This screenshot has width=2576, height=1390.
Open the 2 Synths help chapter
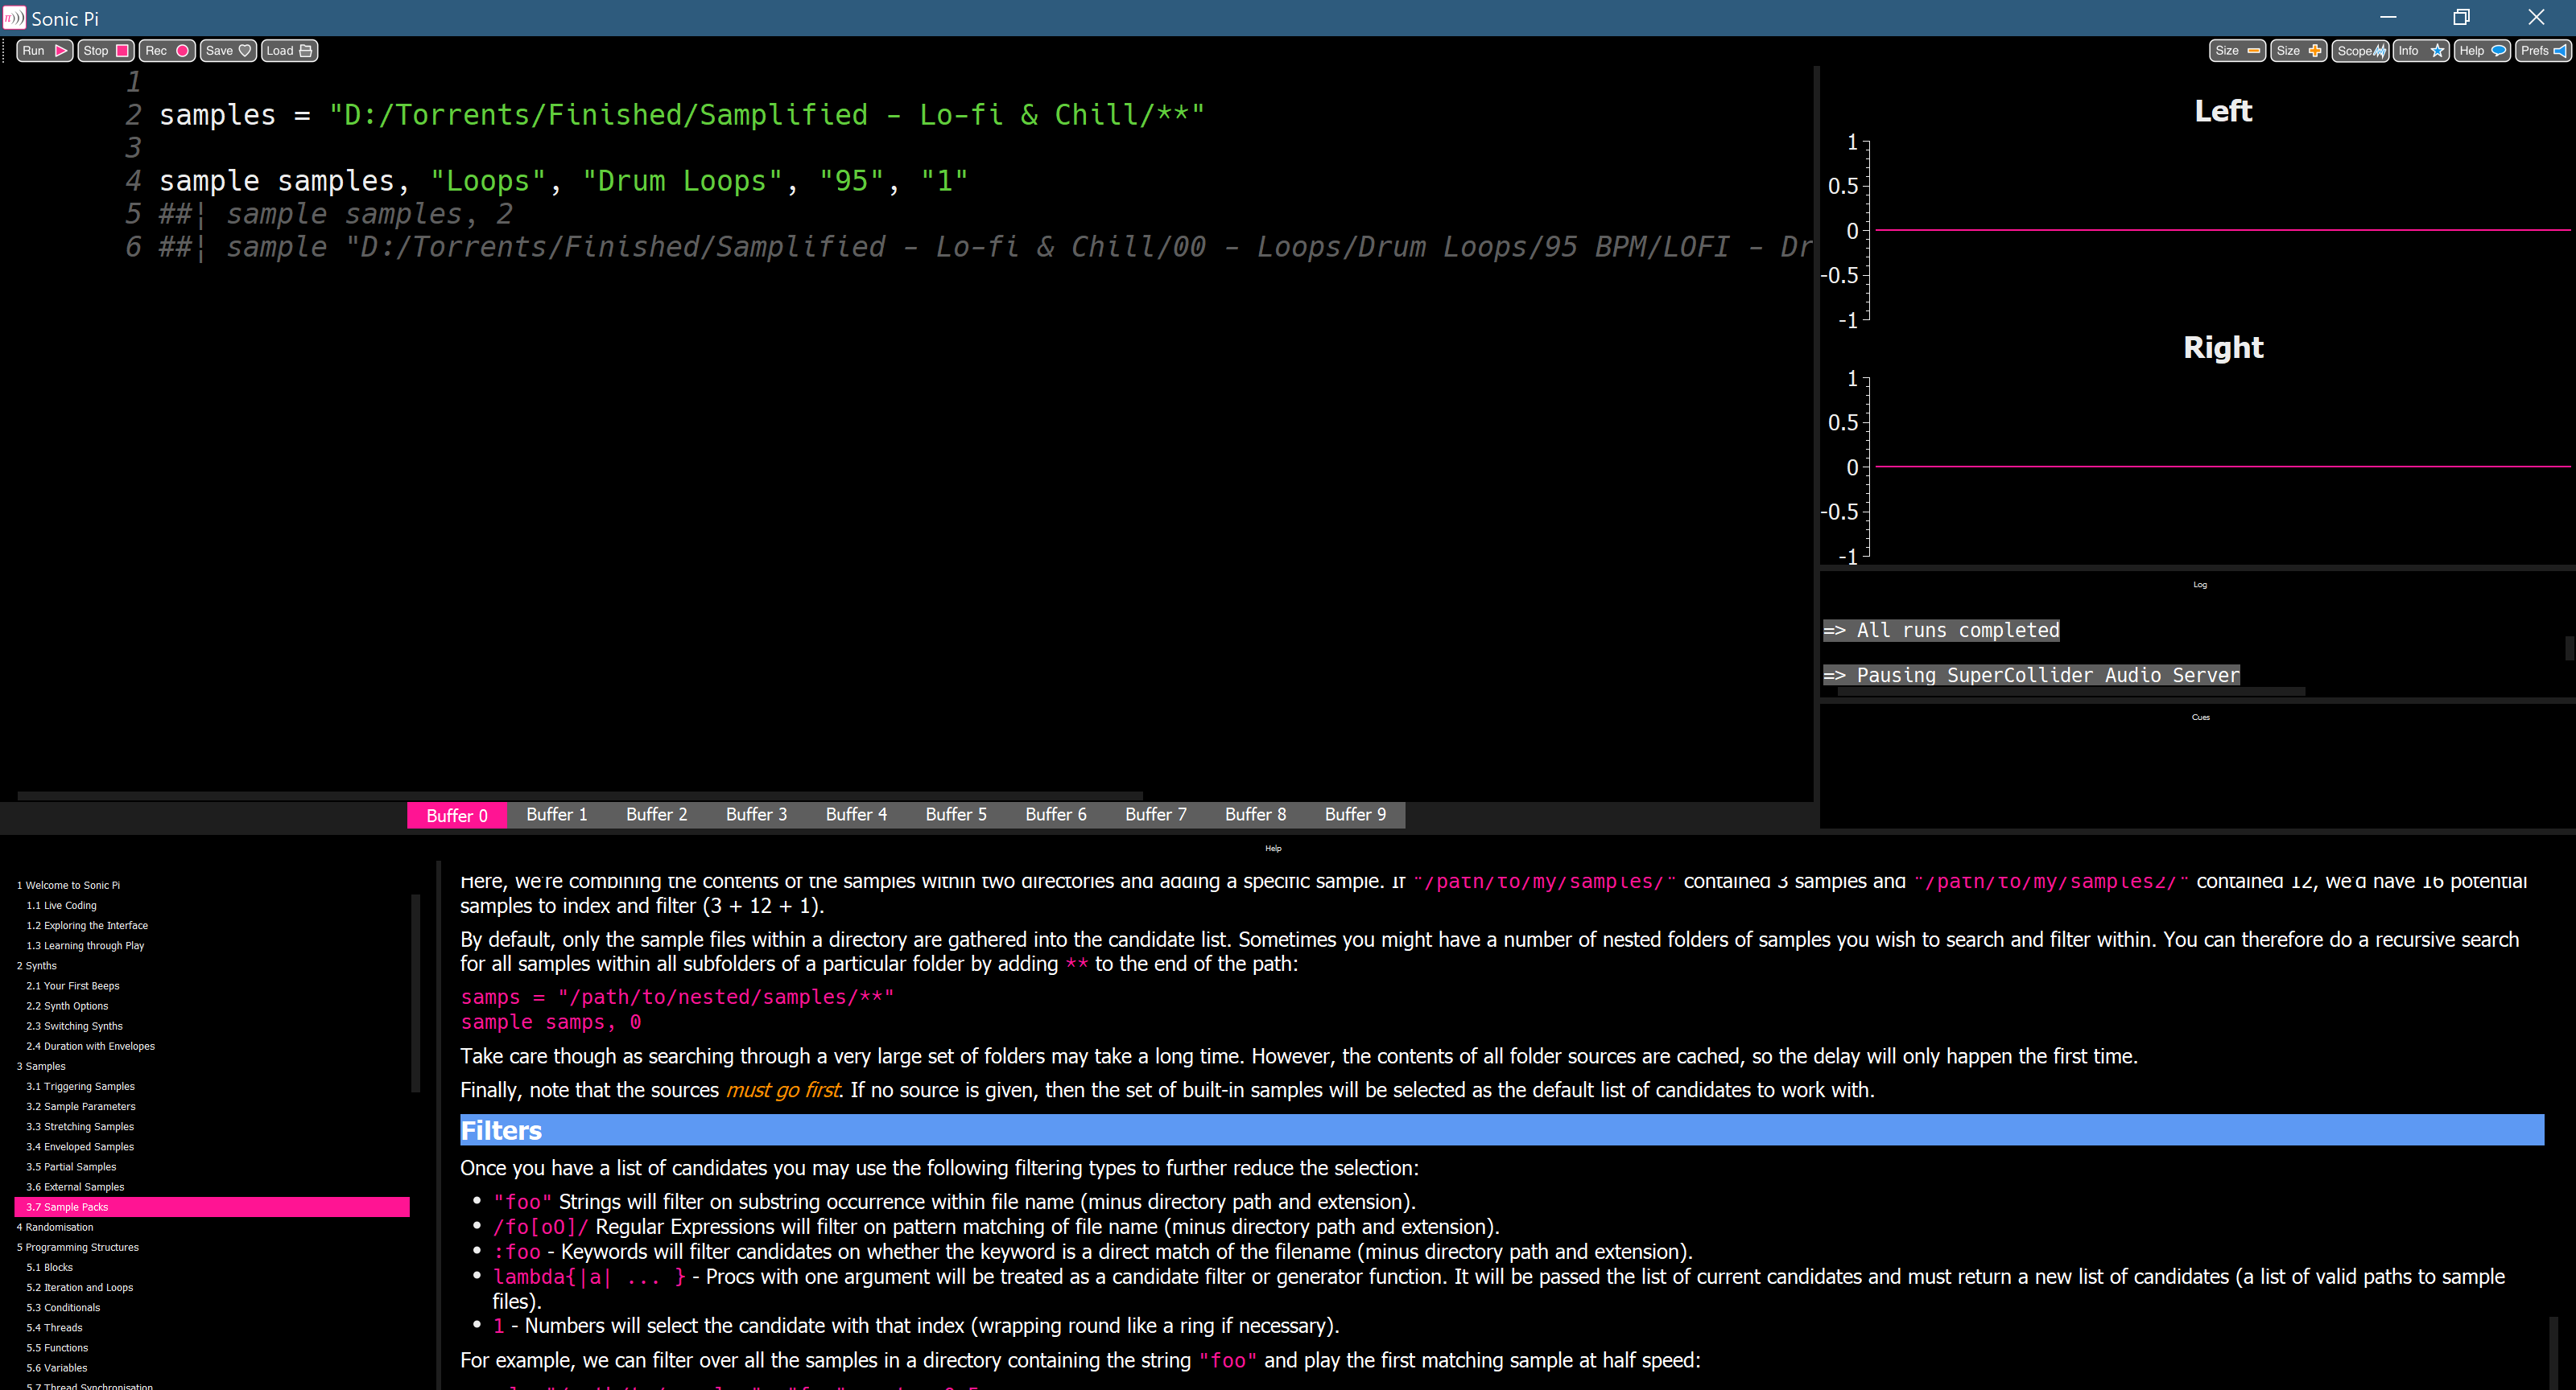(x=37, y=965)
